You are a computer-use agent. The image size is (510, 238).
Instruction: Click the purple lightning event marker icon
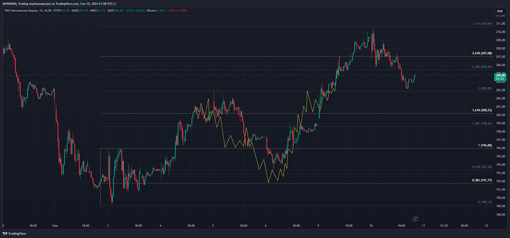click(x=415, y=219)
